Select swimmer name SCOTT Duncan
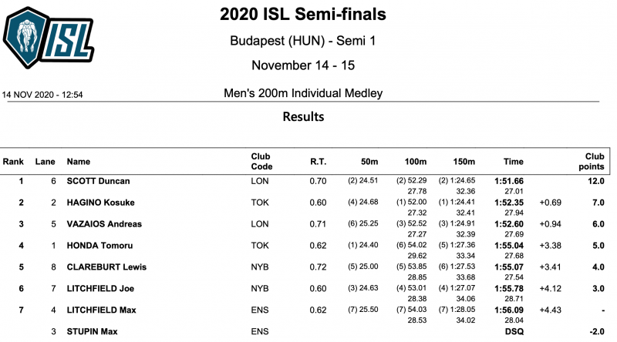Screen dimensions: 617x342 [98, 181]
